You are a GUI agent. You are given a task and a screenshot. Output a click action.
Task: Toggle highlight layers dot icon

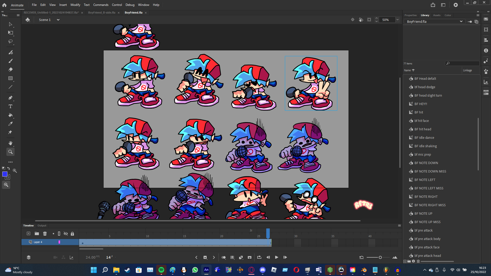pyautogui.click(x=53, y=234)
